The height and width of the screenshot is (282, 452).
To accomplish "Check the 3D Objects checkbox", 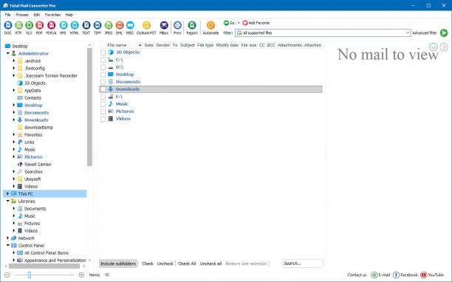I will point(103,52).
